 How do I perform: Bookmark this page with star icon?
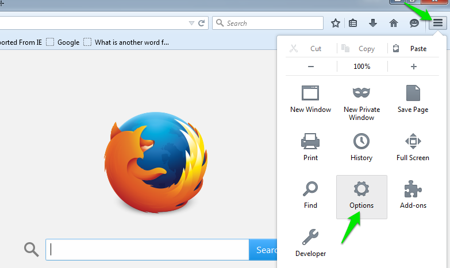[x=335, y=23]
